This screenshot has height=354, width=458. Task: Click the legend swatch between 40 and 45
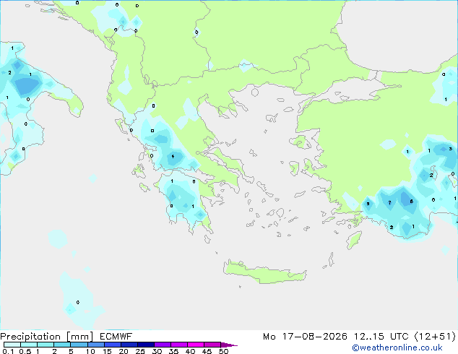click(196, 345)
